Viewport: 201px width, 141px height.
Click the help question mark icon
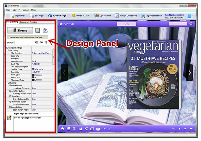[x=104, y=129]
